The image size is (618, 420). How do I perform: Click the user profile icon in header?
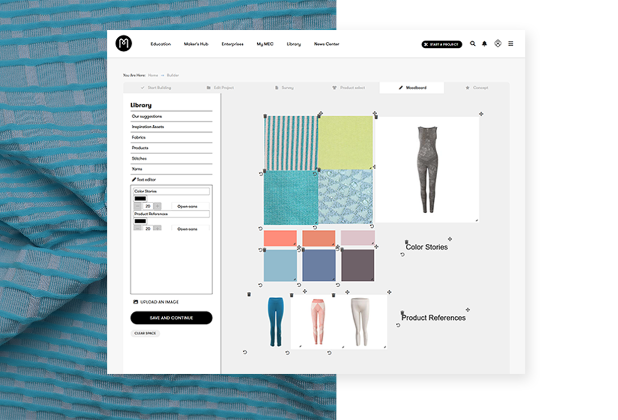click(498, 44)
